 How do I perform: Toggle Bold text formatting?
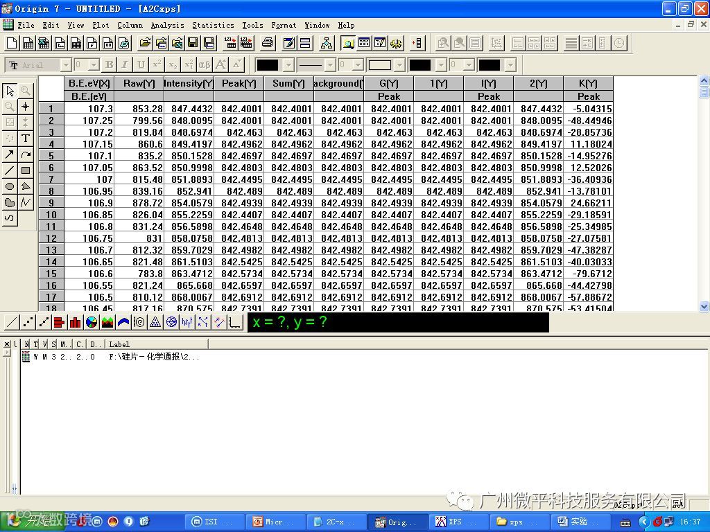[109, 64]
